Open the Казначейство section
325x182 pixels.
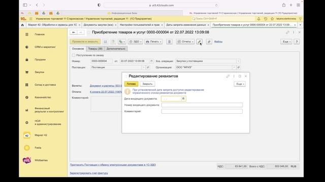pos(43,98)
